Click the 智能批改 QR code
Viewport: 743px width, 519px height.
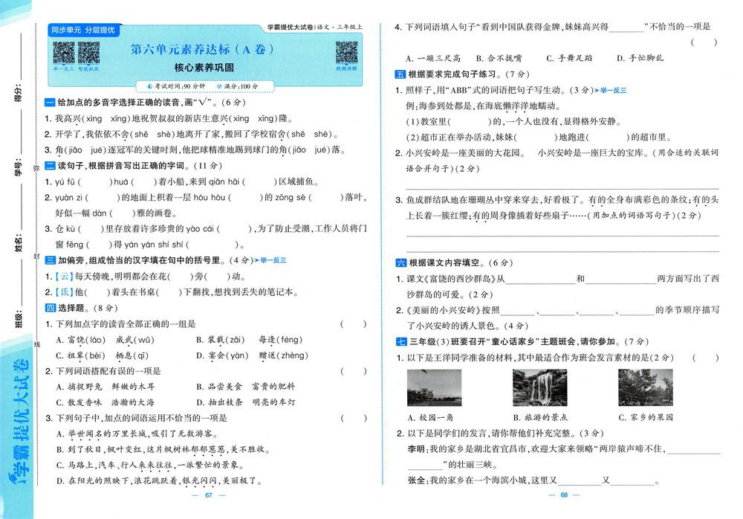pos(88,52)
